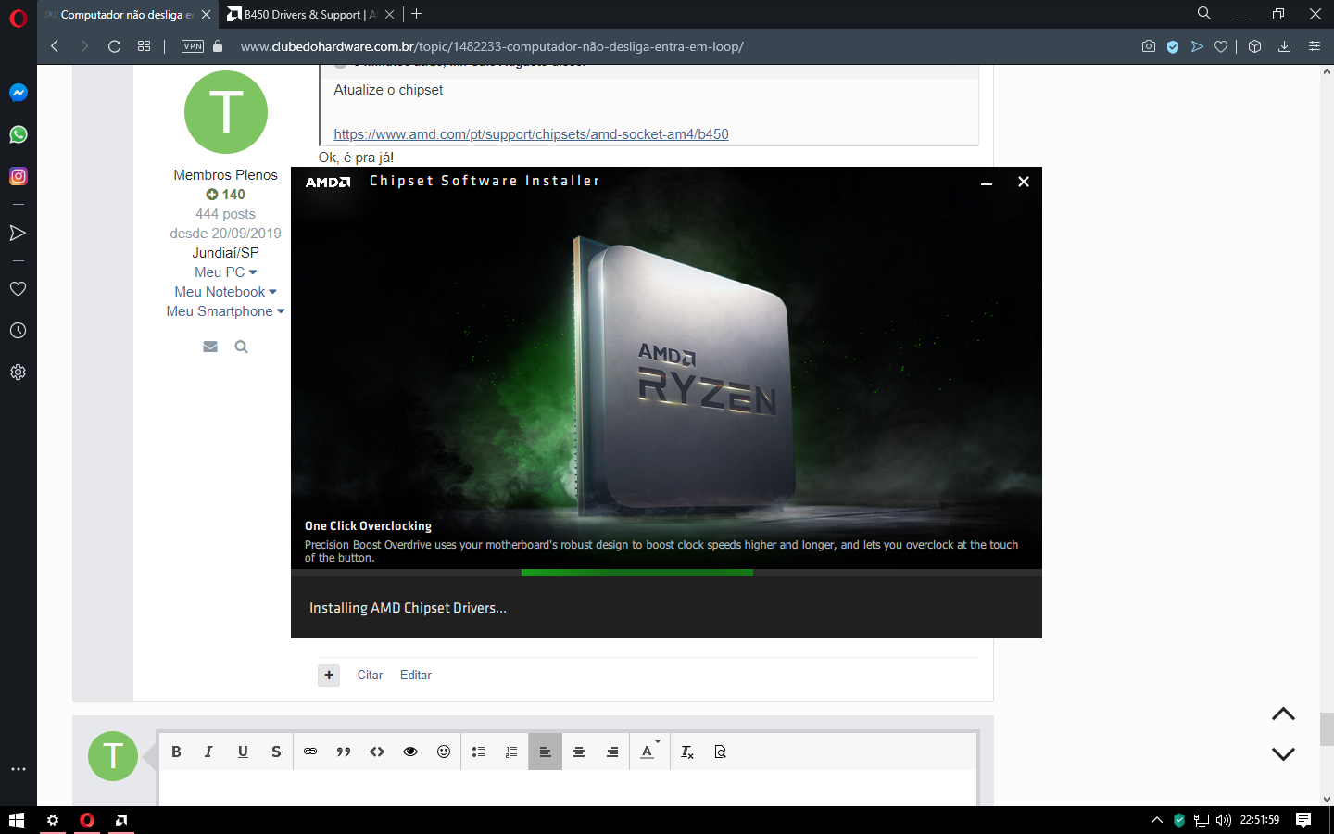The height and width of the screenshot is (834, 1334).
Task: Open bookmarks heart in sidebar
Action: tap(18, 288)
